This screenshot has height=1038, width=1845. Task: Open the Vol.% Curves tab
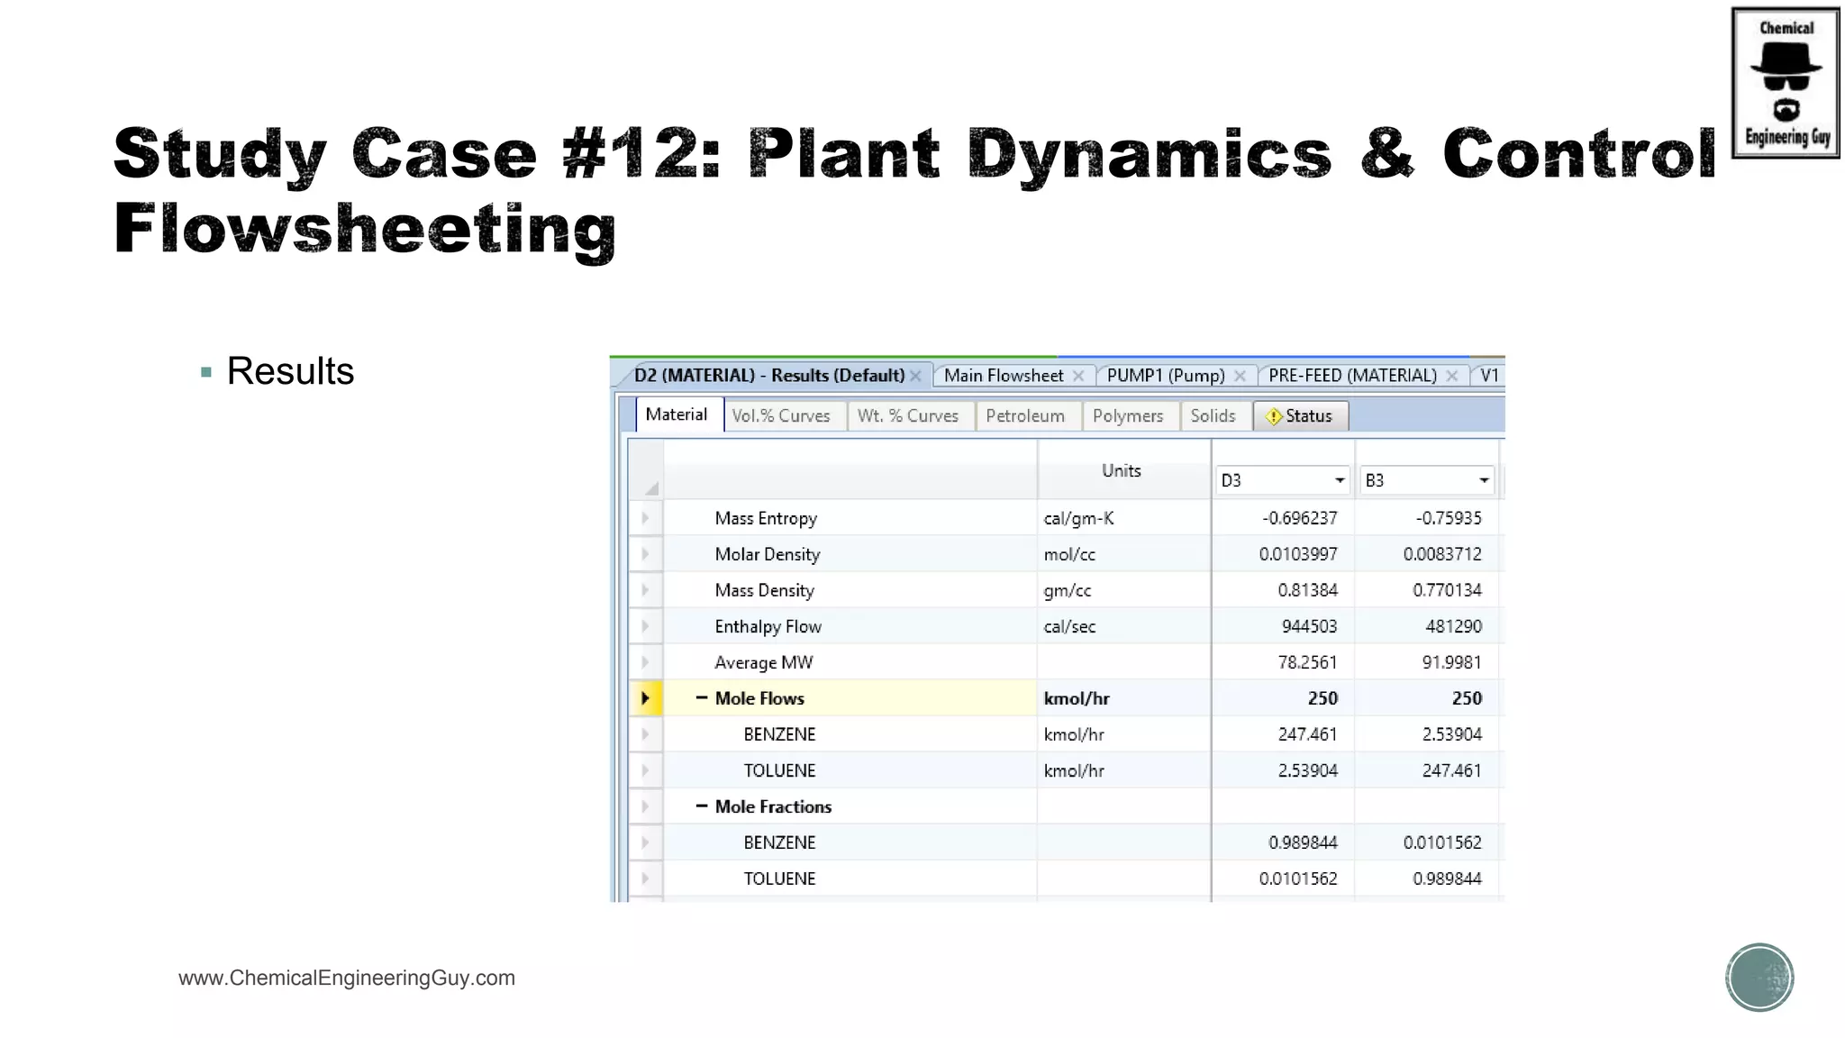tap(780, 416)
